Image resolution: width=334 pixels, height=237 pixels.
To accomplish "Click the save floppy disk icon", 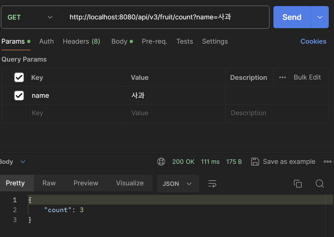I will click(x=255, y=162).
